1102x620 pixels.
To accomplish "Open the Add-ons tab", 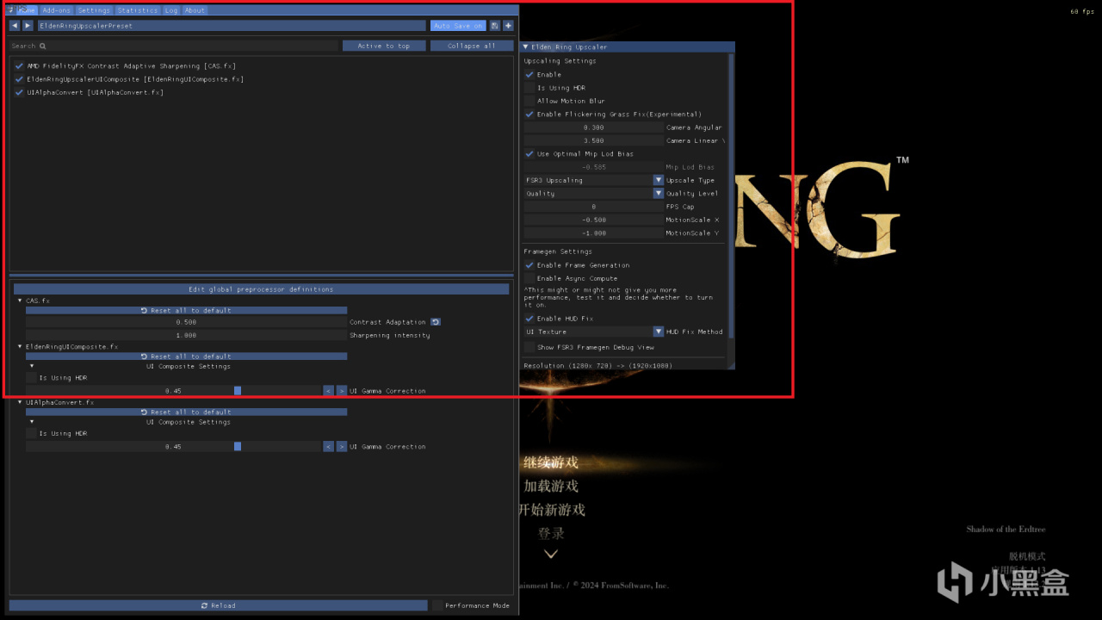I will click(x=57, y=10).
